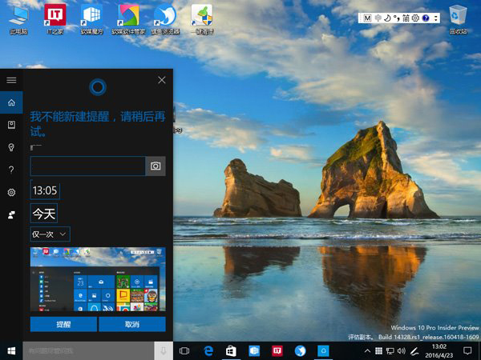Show hidden system tray icons

(367, 350)
